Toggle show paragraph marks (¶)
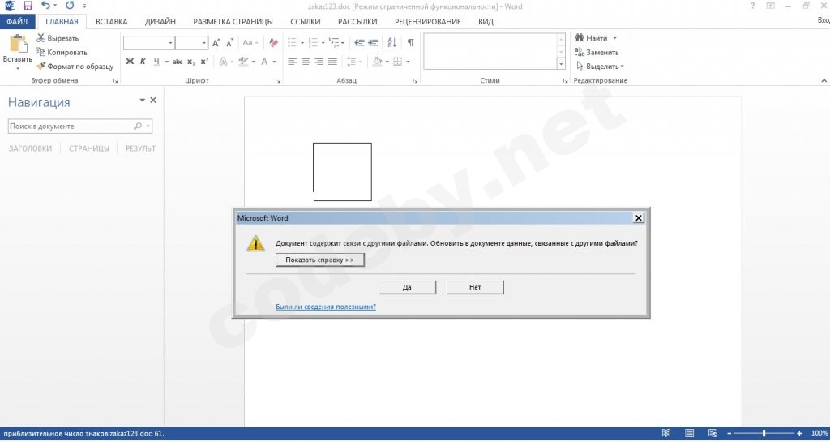 (410, 42)
